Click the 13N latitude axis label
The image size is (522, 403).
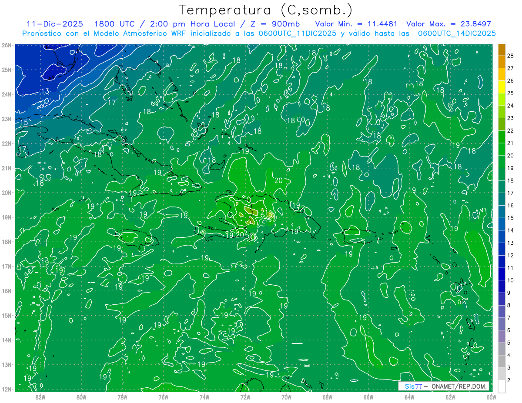6,365
